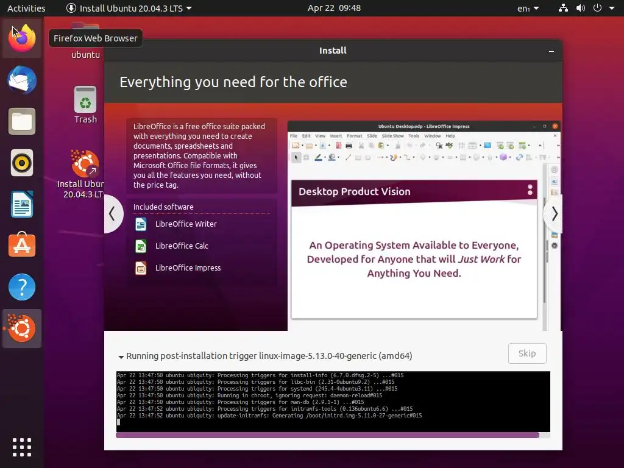Open the network status icon in top bar
This screenshot has width=624, height=468.
click(x=563, y=8)
